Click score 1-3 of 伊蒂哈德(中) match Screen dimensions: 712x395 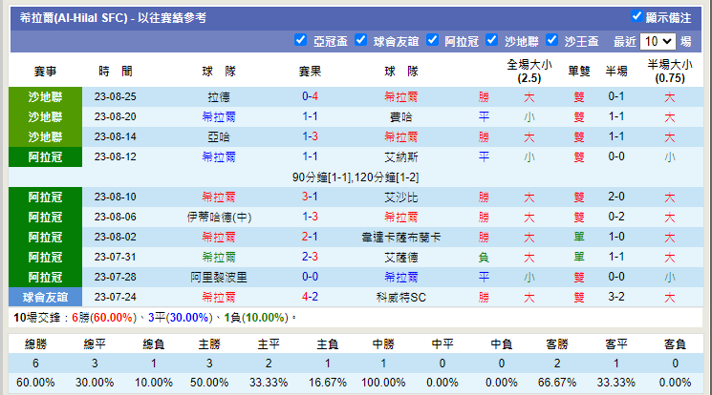pos(311,217)
